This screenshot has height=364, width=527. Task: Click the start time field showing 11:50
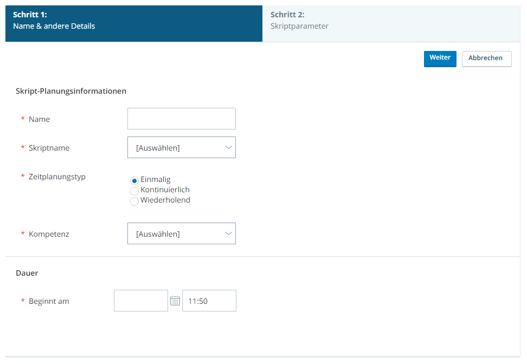209,301
